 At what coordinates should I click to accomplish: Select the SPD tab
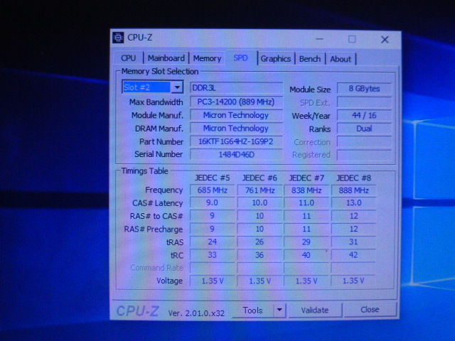click(x=241, y=58)
